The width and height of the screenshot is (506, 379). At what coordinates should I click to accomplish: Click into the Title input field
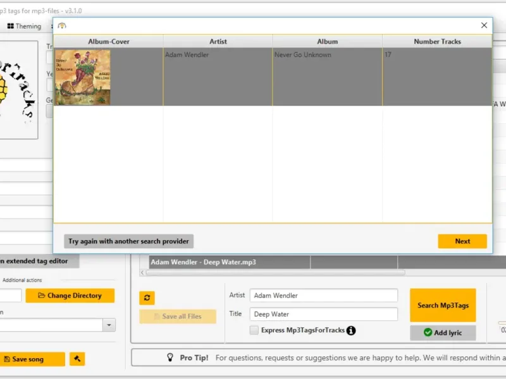click(323, 314)
